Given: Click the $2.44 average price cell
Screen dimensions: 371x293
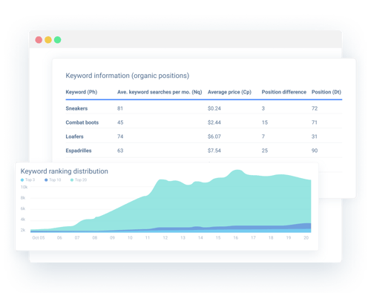Looking at the screenshot, I should (x=214, y=122).
